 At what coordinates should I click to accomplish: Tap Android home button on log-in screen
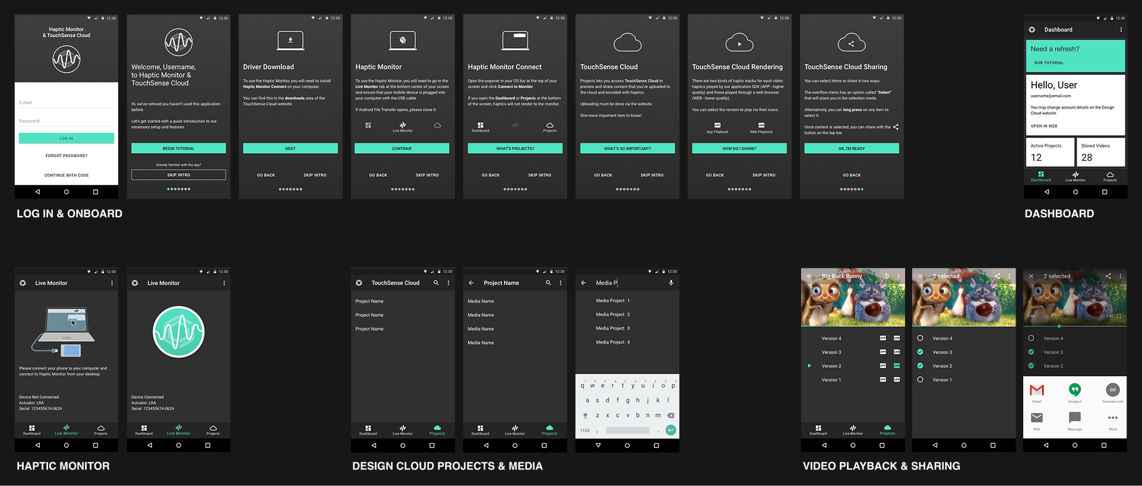click(x=67, y=192)
